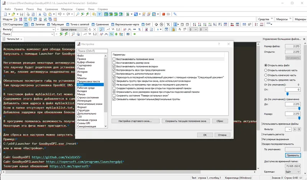Click the green circle icon in search toolbar
Screen dimensions: 307x180
[x=116, y=34]
